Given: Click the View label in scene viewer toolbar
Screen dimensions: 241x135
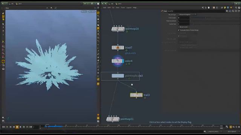Looking at the screenshot, I should (x=7, y=8).
